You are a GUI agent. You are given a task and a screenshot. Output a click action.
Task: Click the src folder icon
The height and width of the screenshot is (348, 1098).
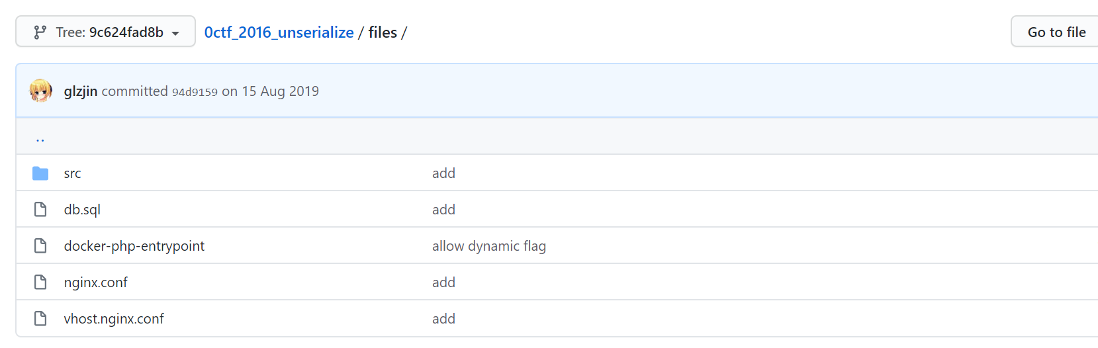(40, 173)
